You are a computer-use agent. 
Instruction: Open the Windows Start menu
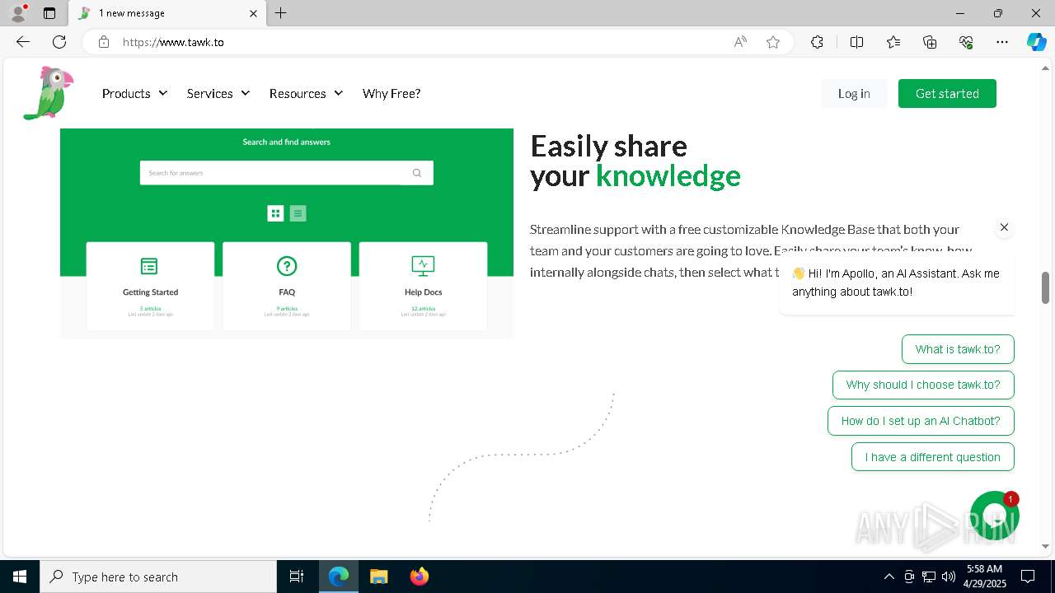(x=20, y=577)
